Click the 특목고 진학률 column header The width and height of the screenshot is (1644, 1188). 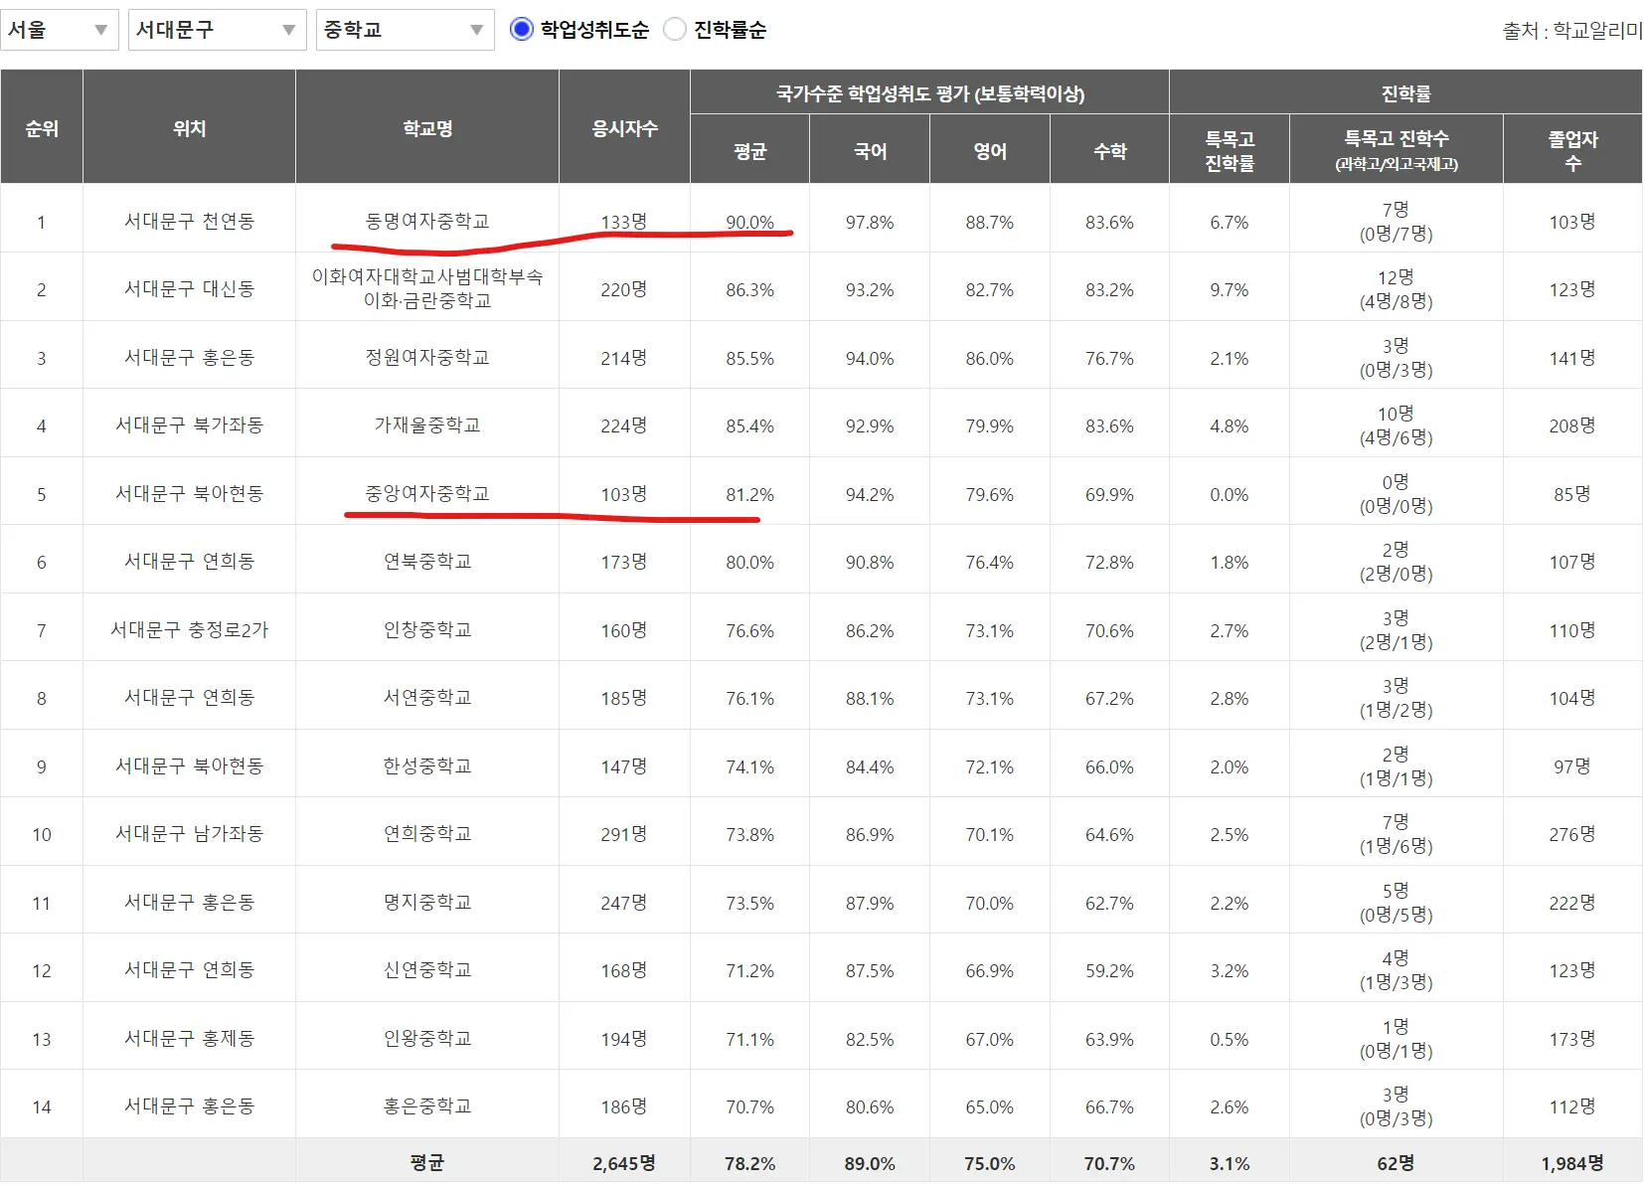(1230, 150)
